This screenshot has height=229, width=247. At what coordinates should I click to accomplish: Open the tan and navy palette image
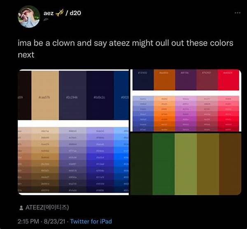coord(73,132)
